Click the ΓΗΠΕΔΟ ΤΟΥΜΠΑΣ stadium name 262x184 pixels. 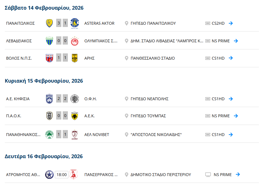click(x=148, y=116)
